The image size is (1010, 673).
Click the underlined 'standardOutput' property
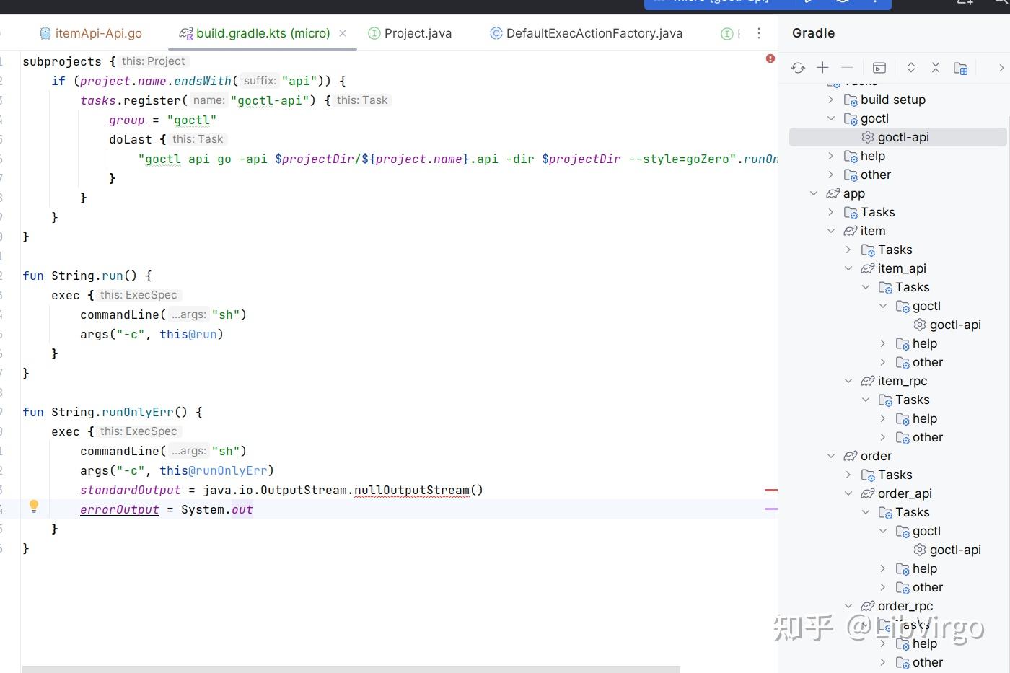point(131,491)
